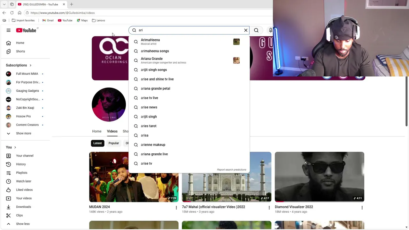Submit search with magnifier button
Image resolution: width=409 pixels, height=230 pixels.
pyautogui.click(x=256, y=30)
